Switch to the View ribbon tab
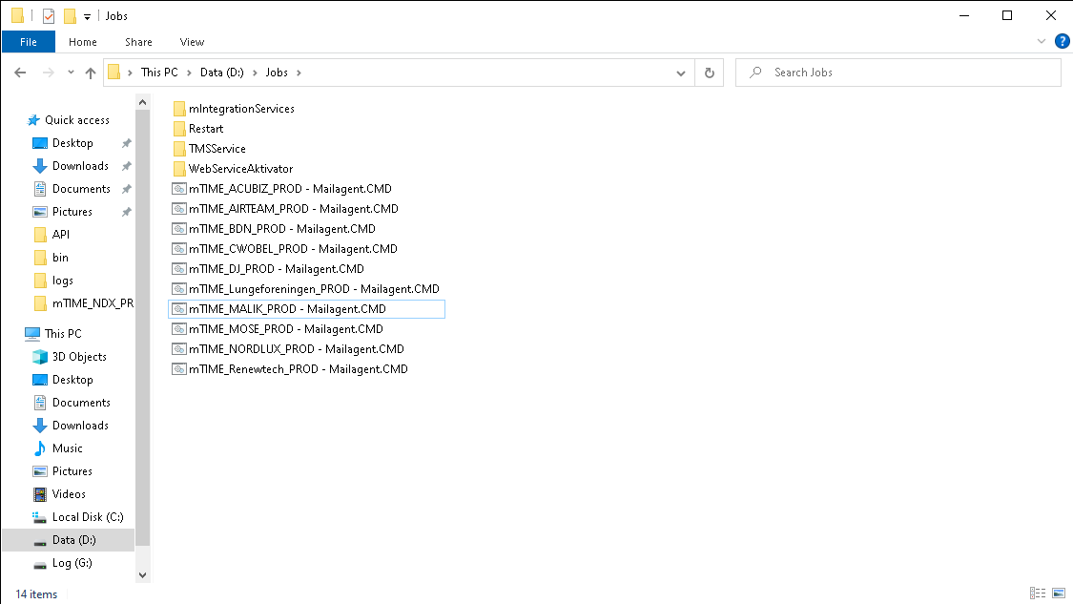Screen dimensions: 1073x604 (x=192, y=42)
